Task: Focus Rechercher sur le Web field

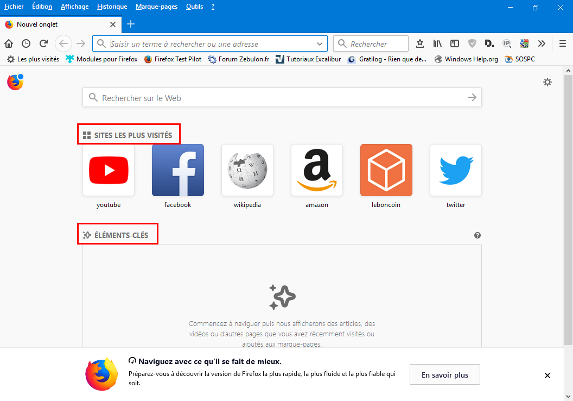Action: point(282,98)
